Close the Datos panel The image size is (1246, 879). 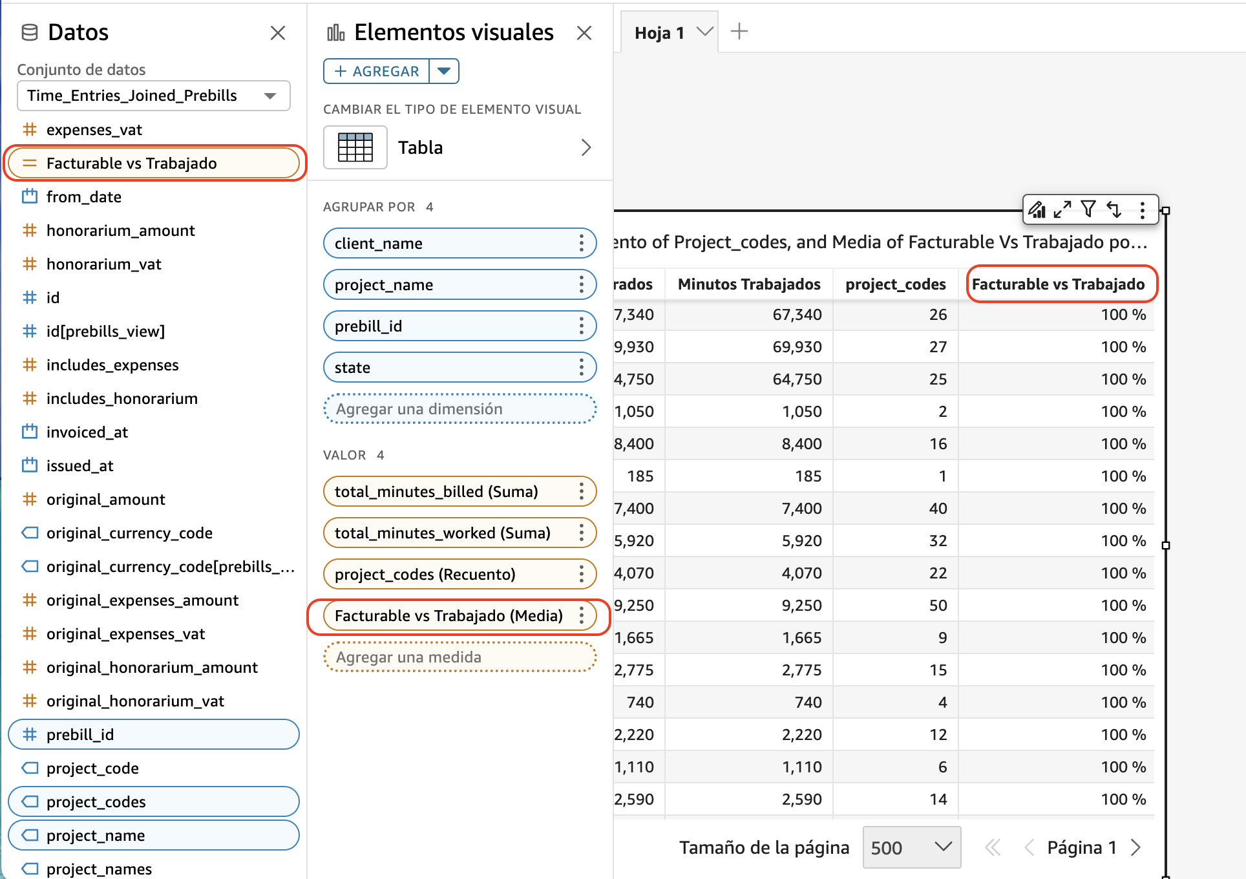pos(278,33)
